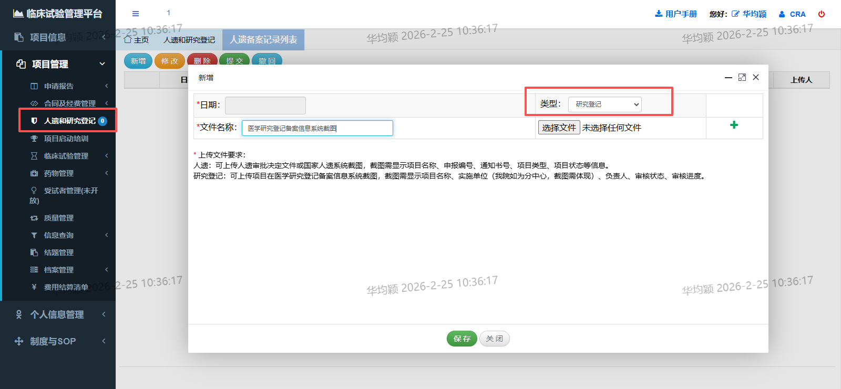The width and height of the screenshot is (841, 389).
Task: Click the green plus add-row icon
Action: pos(734,125)
